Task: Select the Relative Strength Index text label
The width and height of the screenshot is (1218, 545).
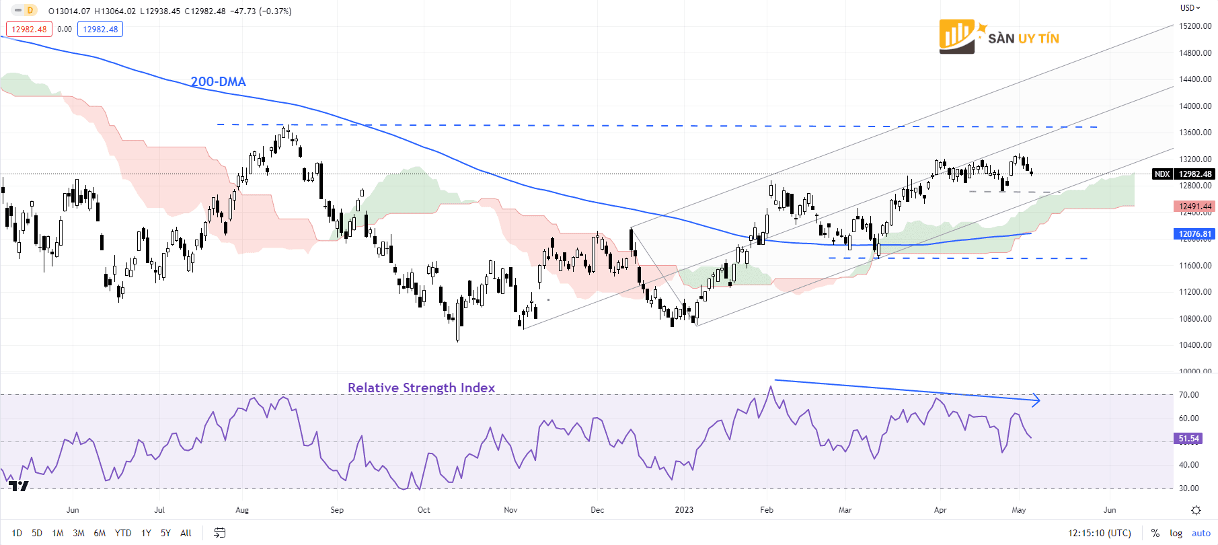Action: click(422, 388)
